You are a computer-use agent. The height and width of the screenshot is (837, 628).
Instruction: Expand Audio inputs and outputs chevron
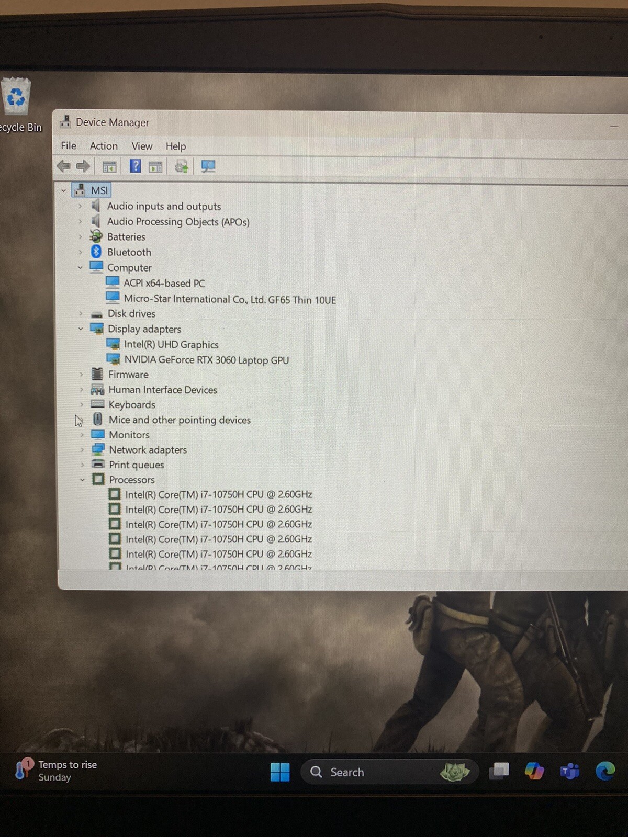80,206
